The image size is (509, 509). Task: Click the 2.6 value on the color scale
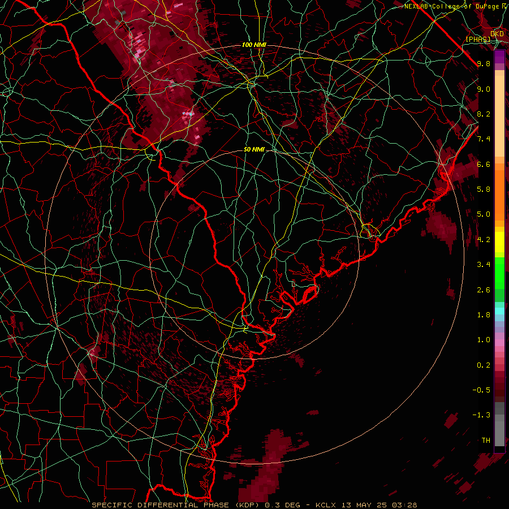(x=484, y=290)
